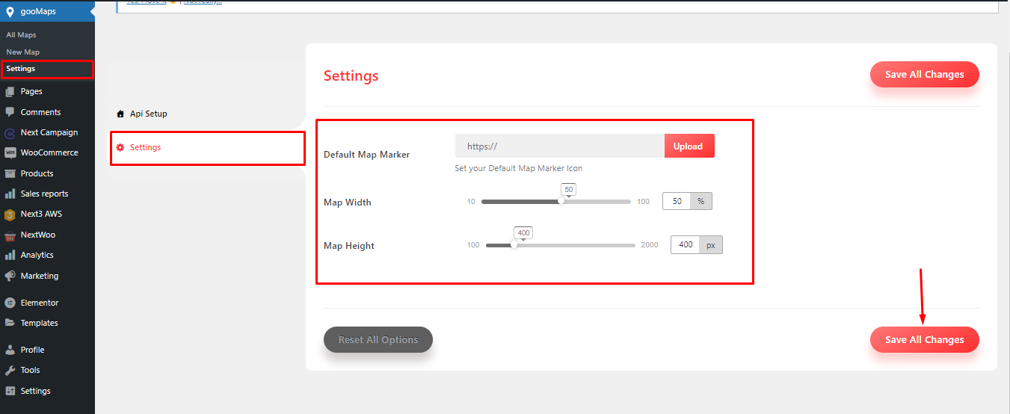Click the Default Map Marker URL field
This screenshot has height=414, width=1010.
(x=560, y=146)
